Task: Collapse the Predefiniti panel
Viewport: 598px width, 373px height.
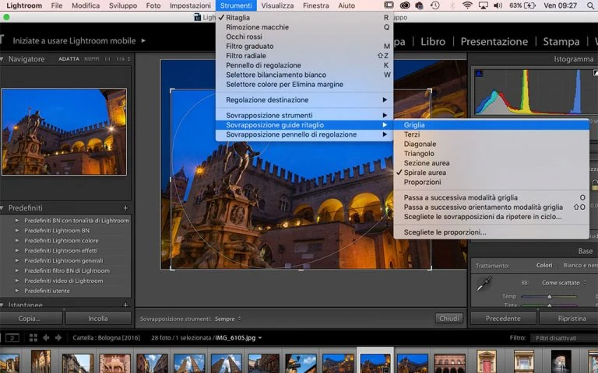Action: (x=2, y=208)
